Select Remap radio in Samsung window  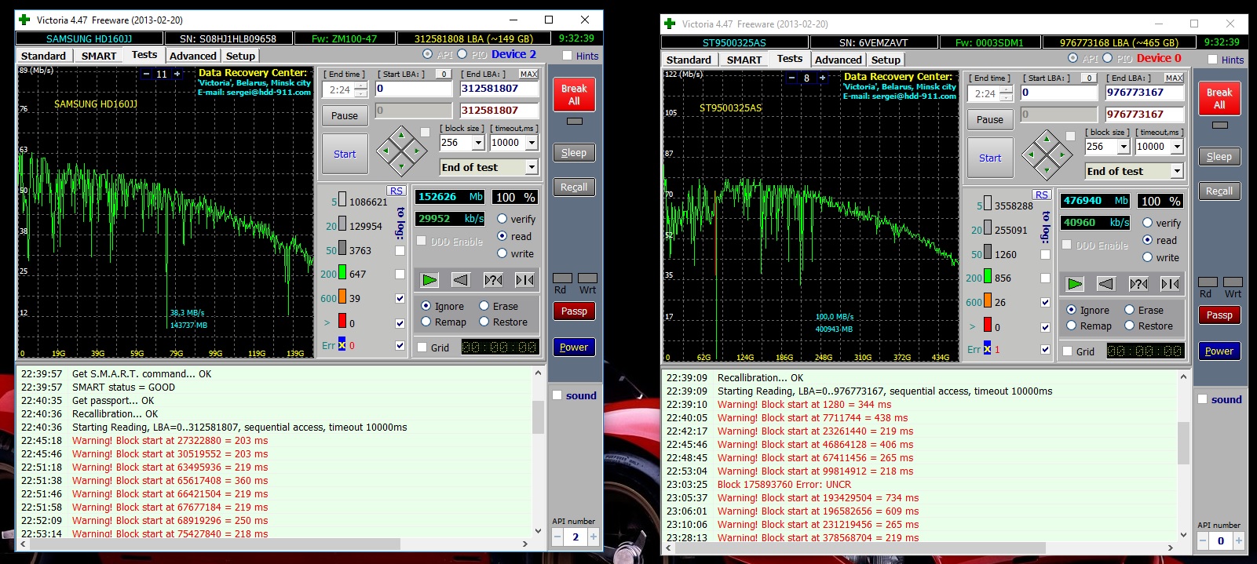coord(426,322)
